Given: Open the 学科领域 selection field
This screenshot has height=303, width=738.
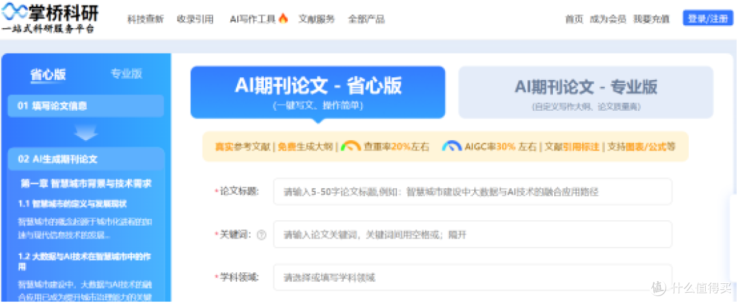Looking at the screenshot, I should [x=473, y=278].
